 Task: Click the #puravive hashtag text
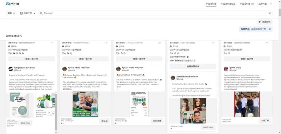coord(228,75)
